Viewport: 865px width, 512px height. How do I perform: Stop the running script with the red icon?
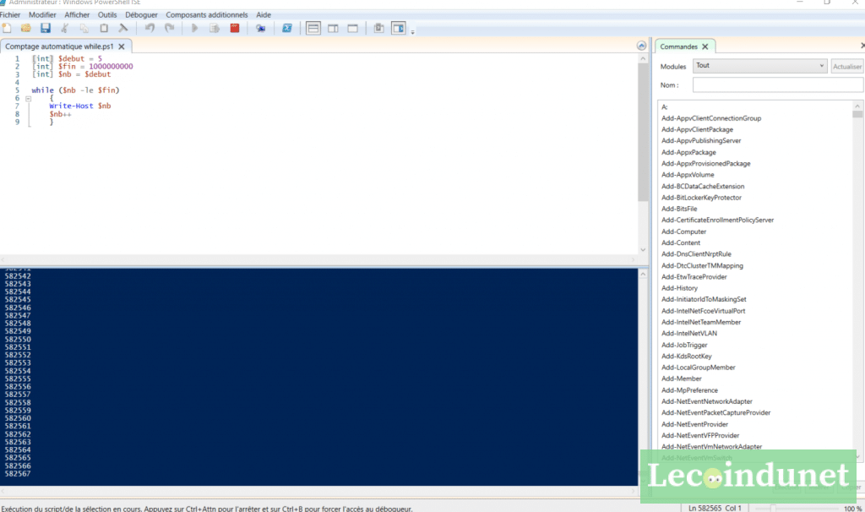(x=234, y=28)
